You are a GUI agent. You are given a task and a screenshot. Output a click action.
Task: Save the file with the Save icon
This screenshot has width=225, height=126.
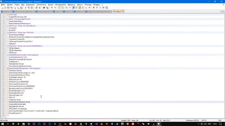pyautogui.click(x=8, y=8)
